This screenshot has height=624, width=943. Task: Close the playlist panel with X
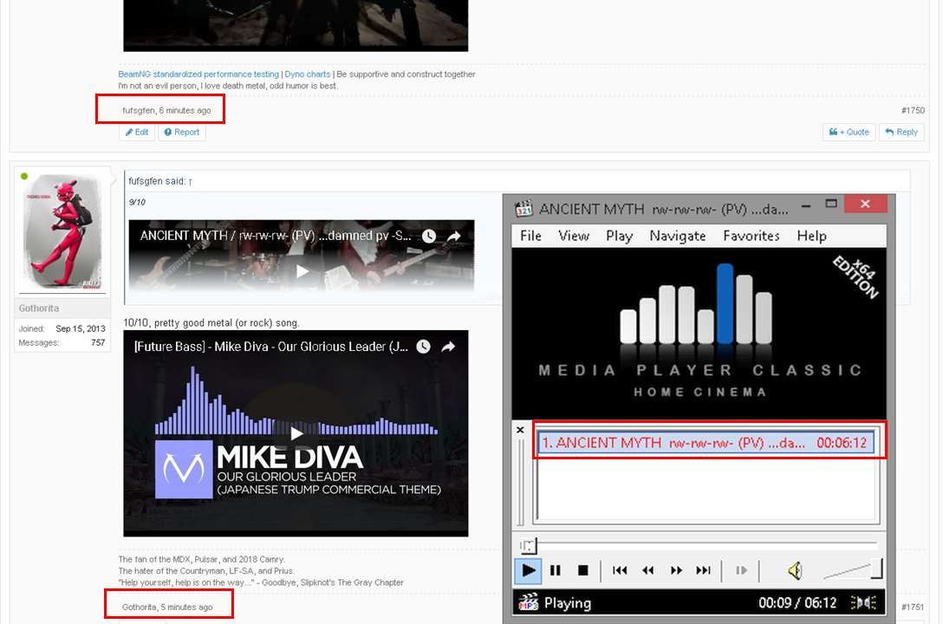click(x=520, y=430)
